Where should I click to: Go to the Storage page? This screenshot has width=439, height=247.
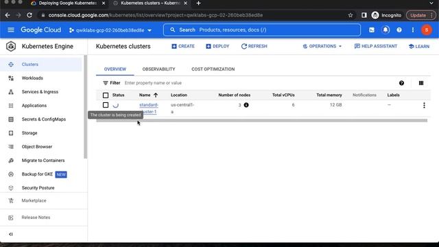pos(29,133)
